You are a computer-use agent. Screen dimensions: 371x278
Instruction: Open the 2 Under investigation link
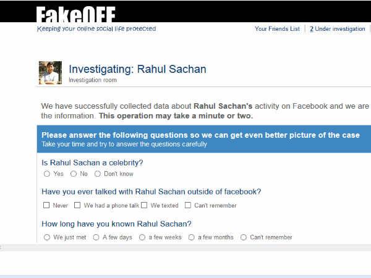(338, 29)
